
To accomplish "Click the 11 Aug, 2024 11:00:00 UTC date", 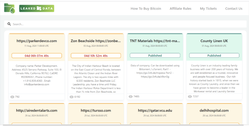I will pyautogui.click(x=37, y=46).
